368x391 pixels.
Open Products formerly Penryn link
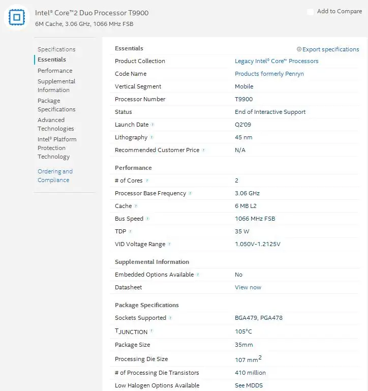coord(269,74)
